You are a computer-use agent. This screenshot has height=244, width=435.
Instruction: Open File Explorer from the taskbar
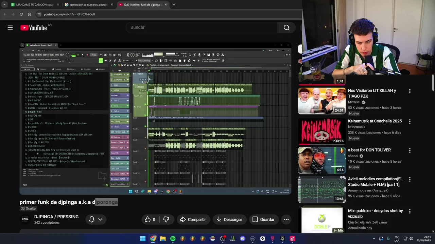(x=163, y=239)
